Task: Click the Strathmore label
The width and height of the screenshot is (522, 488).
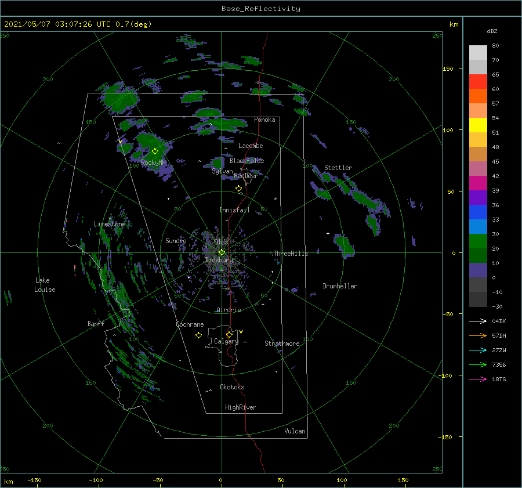Action: pos(282,344)
